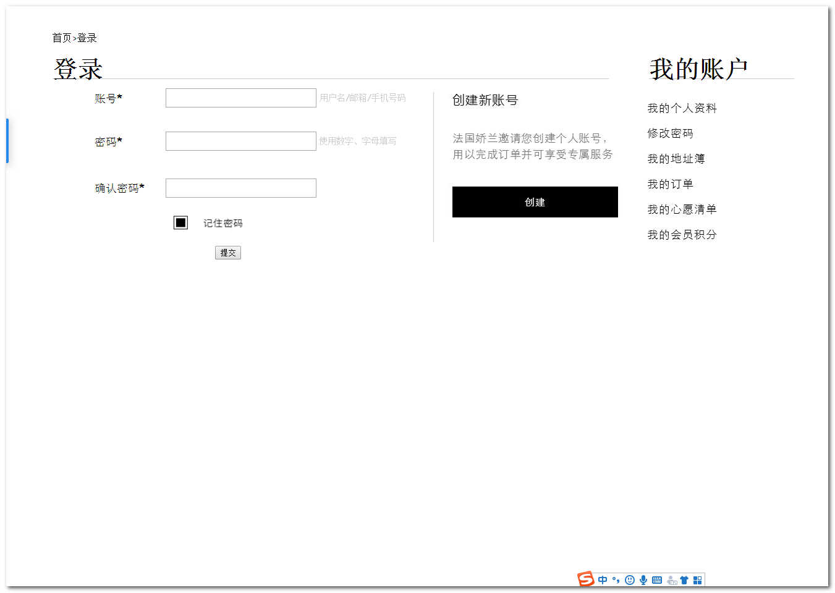Image resolution: width=835 pixels, height=593 pixels.
Task: Open 我的地址簿 in account menu
Action: [676, 159]
